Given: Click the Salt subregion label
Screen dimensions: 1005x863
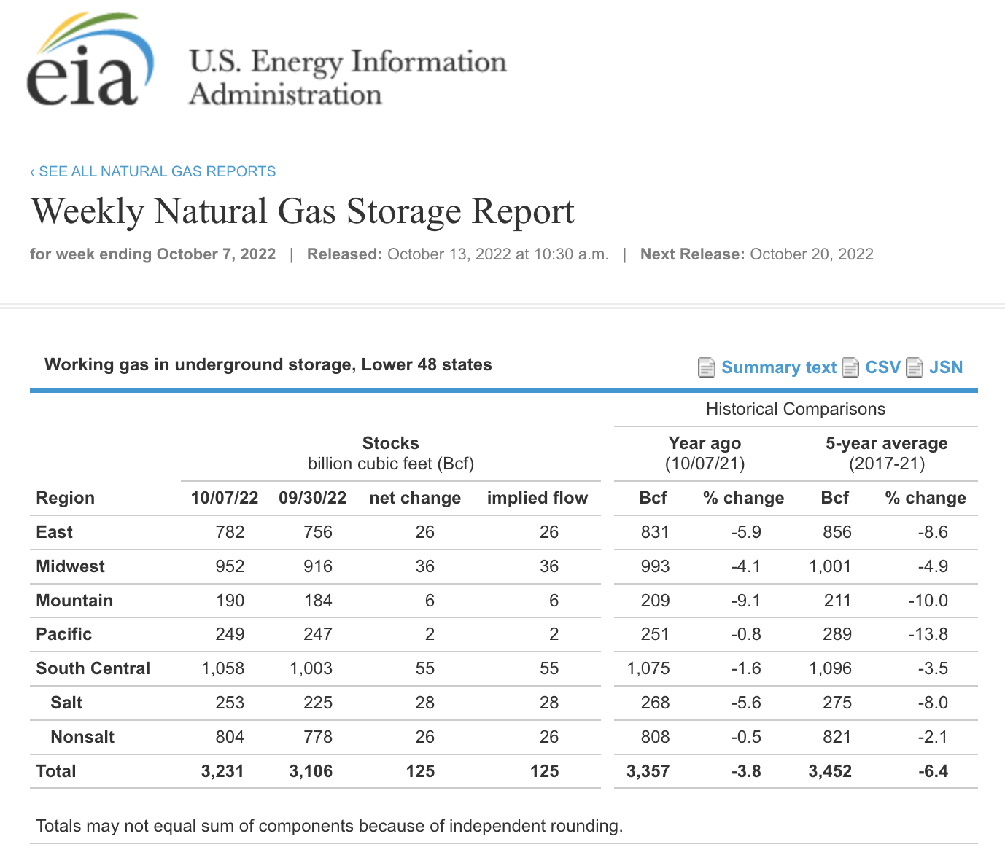Looking at the screenshot, I should (x=66, y=703).
